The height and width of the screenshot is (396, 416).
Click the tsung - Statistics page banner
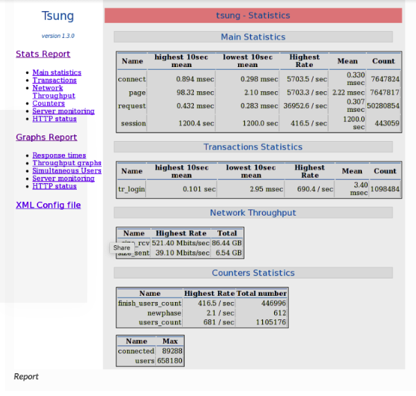click(x=253, y=15)
